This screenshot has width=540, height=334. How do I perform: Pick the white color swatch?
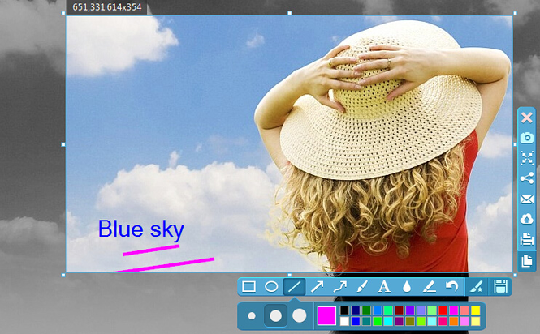(x=344, y=321)
